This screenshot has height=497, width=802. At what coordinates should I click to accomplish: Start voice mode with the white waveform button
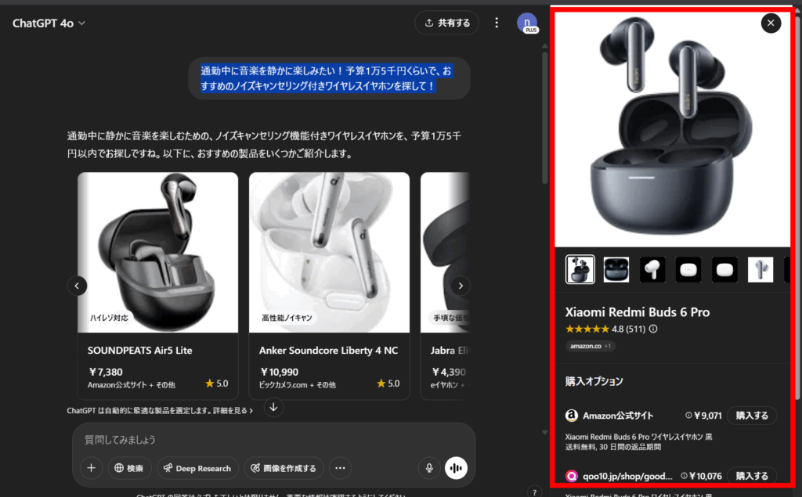tap(456, 468)
